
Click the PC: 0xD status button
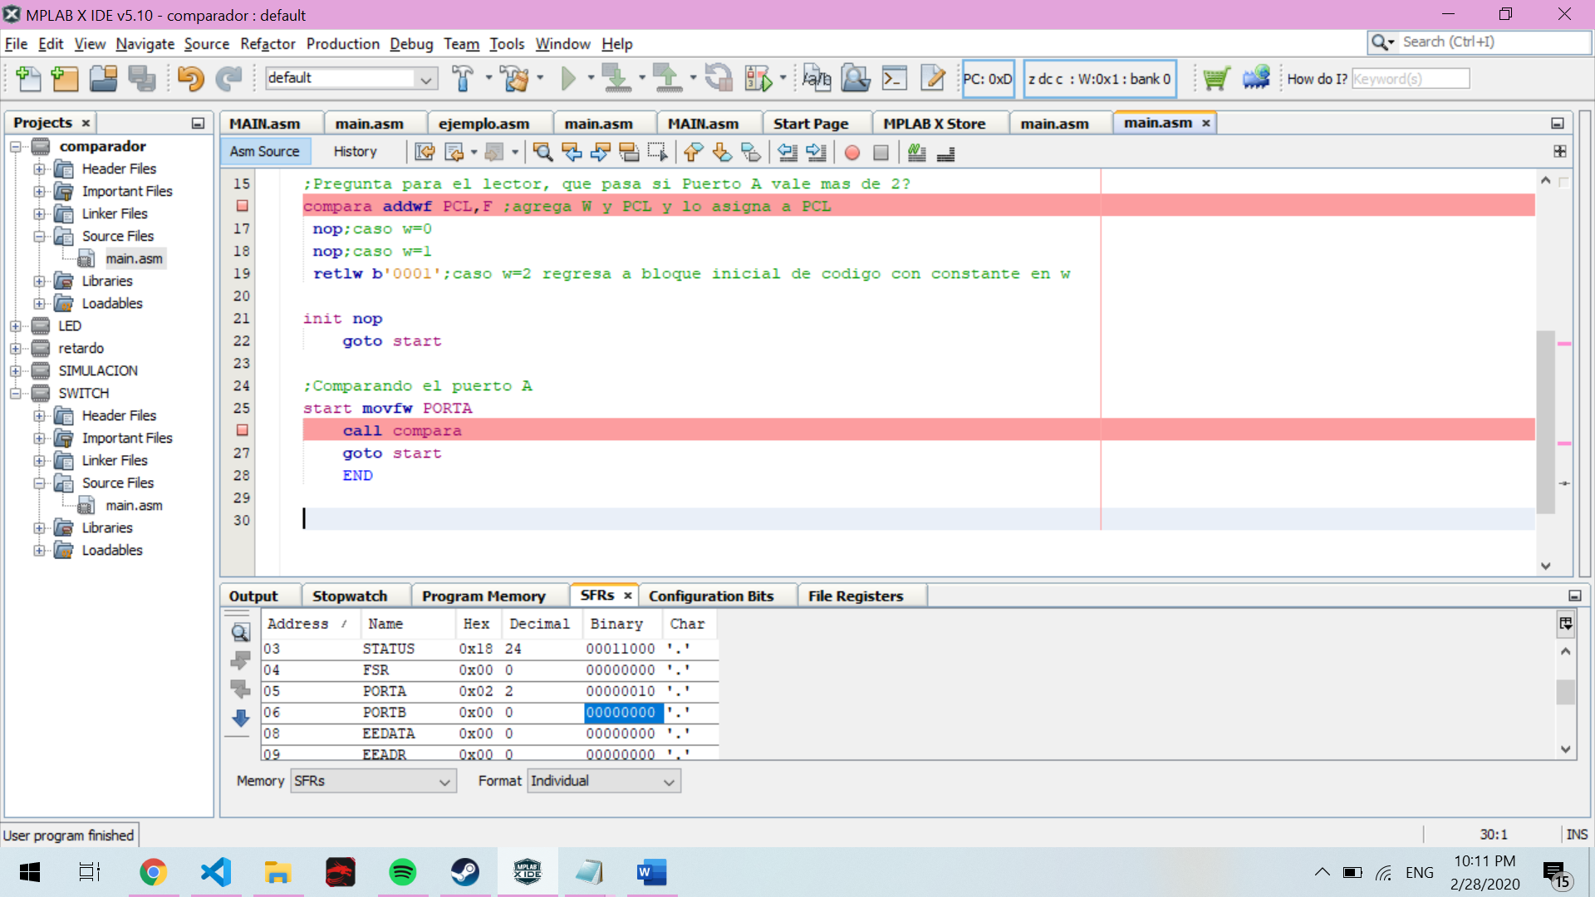(988, 79)
